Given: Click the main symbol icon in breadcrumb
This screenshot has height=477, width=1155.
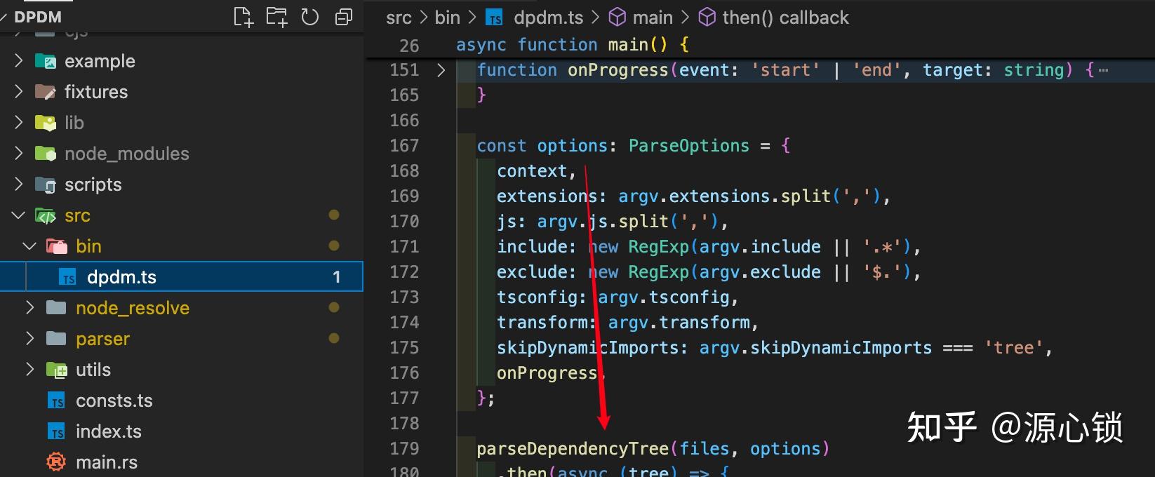Looking at the screenshot, I should point(617,17).
